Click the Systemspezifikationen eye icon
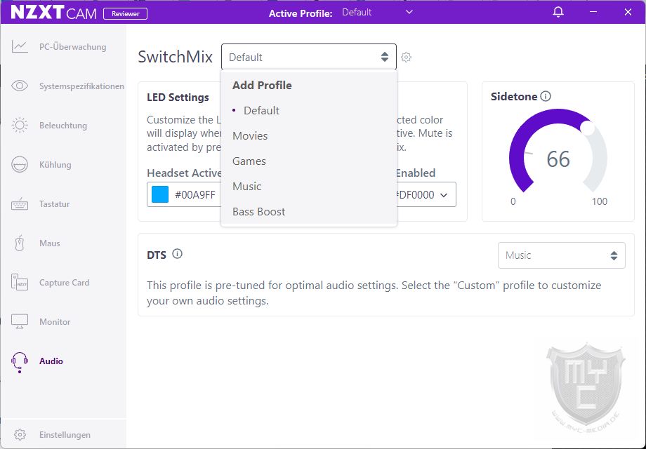 coord(20,86)
